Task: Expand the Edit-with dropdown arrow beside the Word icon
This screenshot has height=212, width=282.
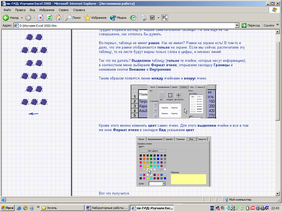Action: 158,18
